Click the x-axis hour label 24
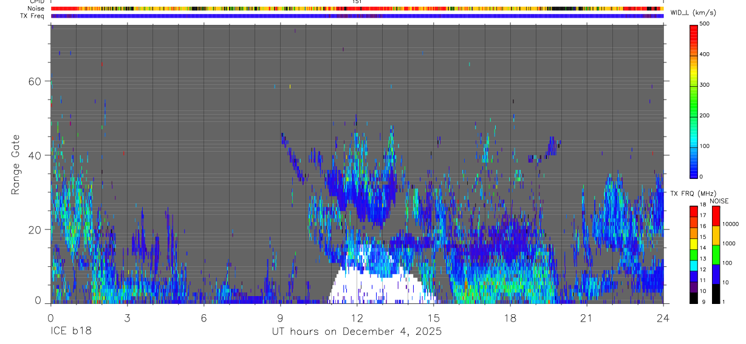Screen dimensions: 746x344 point(663,318)
